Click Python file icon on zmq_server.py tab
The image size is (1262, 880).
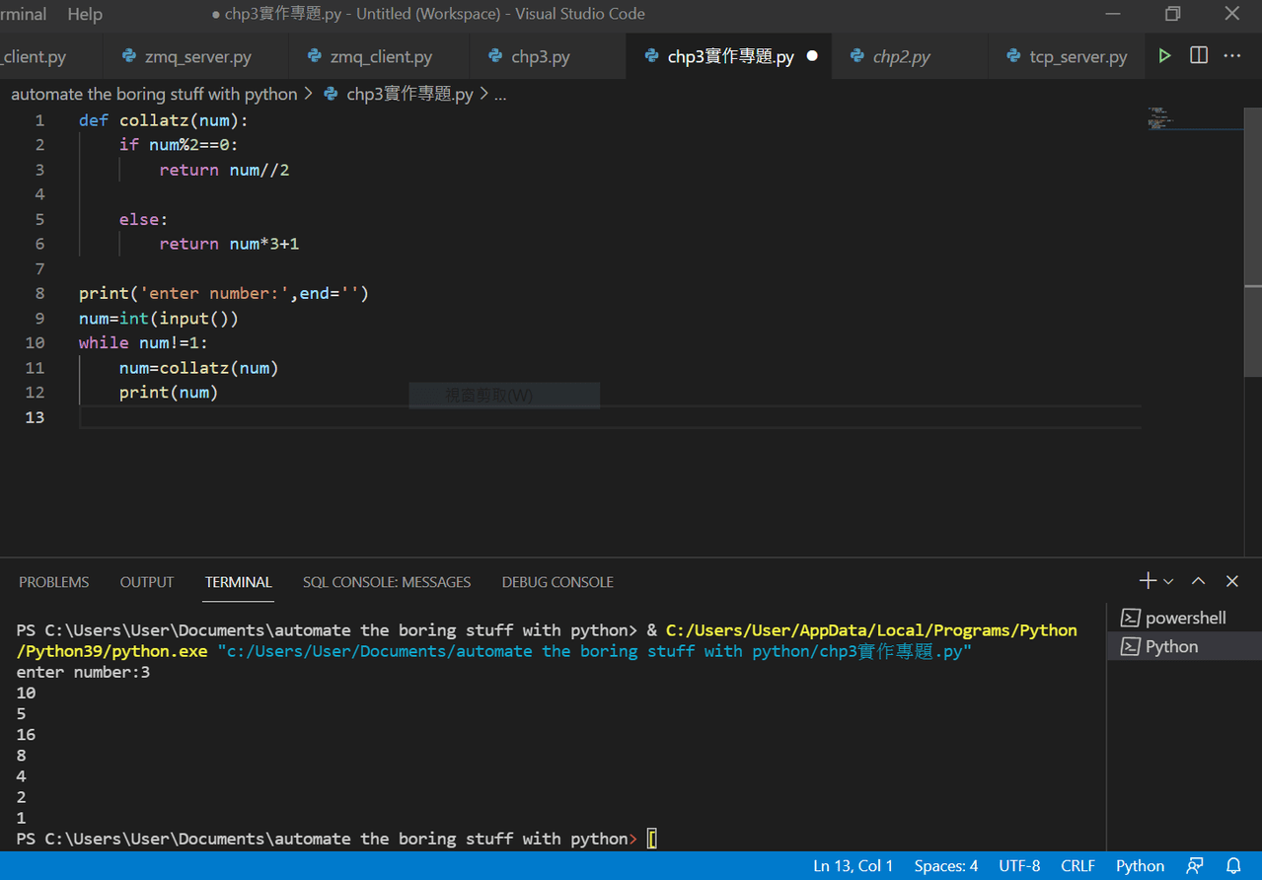(128, 56)
